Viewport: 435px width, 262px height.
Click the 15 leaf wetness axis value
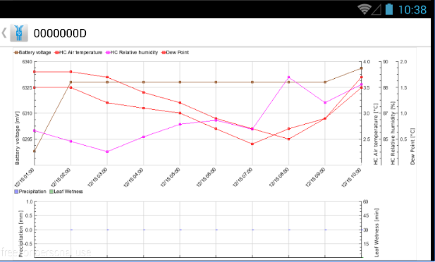[x=366, y=244]
